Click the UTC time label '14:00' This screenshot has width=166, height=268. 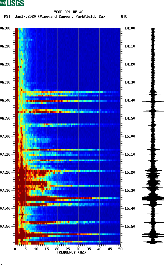tap(130, 28)
